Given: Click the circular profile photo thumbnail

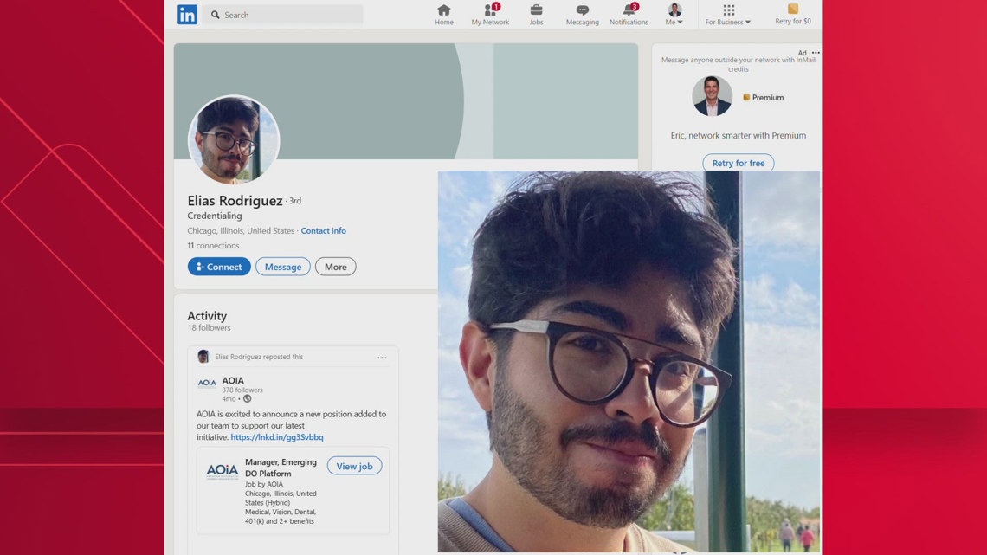Looking at the screenshot, I should pyautogui.click(x=234, y=139).
